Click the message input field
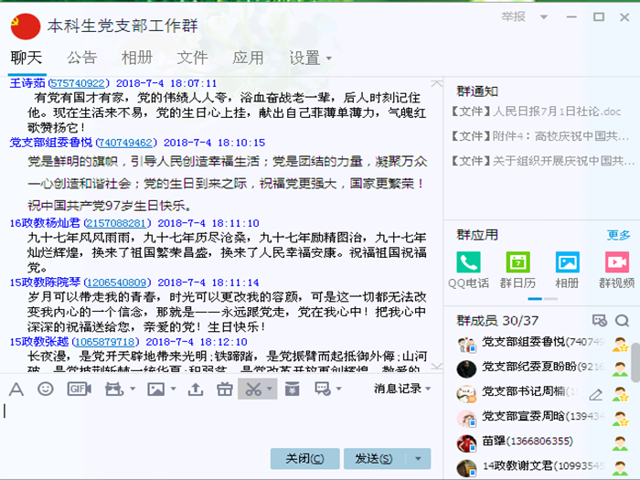 pyautogui.click(x=219, y=421)
